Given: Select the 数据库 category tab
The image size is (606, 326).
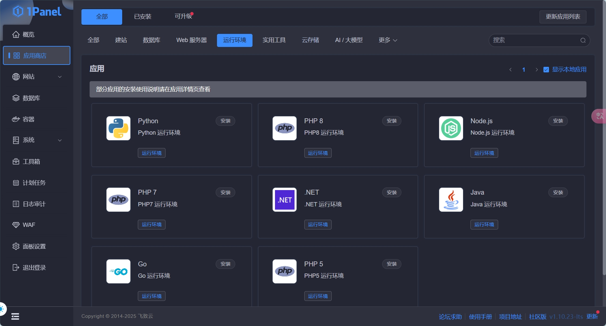Looking at the screenshot, I should [x=151, y=40].
